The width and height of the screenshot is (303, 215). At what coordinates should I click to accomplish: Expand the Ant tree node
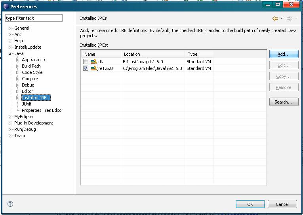(10, 34)
